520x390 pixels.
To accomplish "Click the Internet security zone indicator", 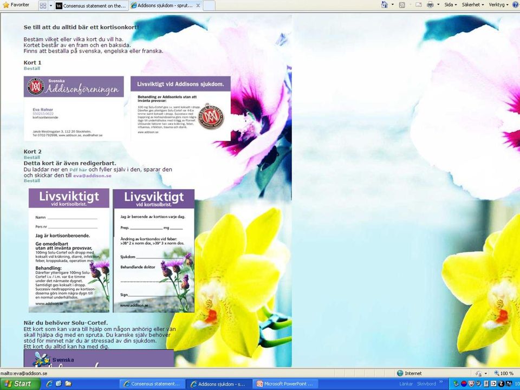I will [x=410, y=373].
